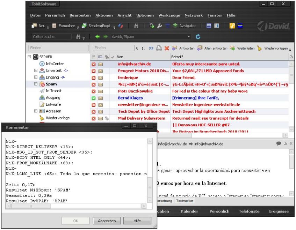The width and height of the screenshot is (296, 230).
Task: Click the Senden/Empf. send-receive icon
Action: tap(84, 26)
